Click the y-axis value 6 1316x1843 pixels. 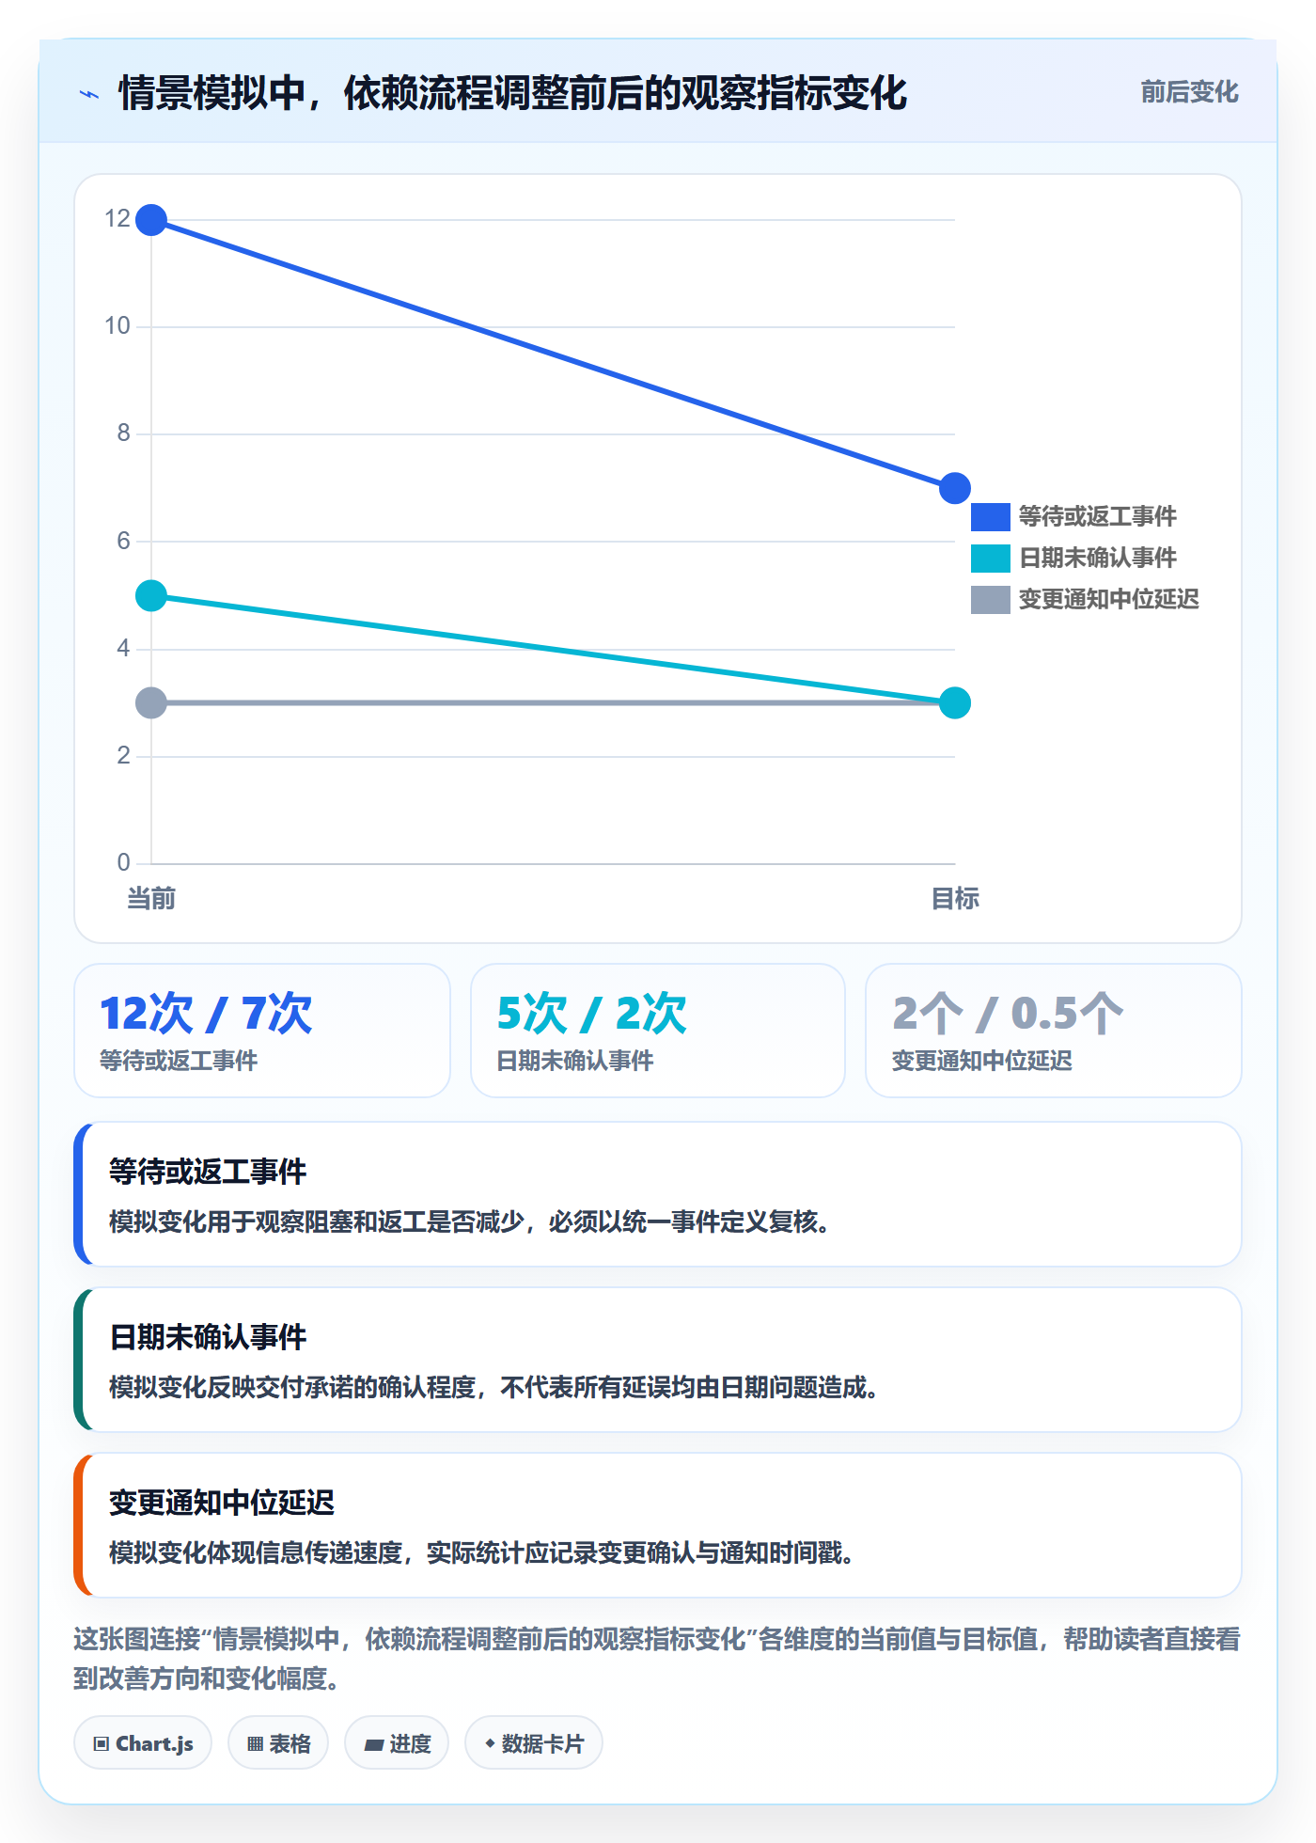pyautogui.click(x=123, y=541)
